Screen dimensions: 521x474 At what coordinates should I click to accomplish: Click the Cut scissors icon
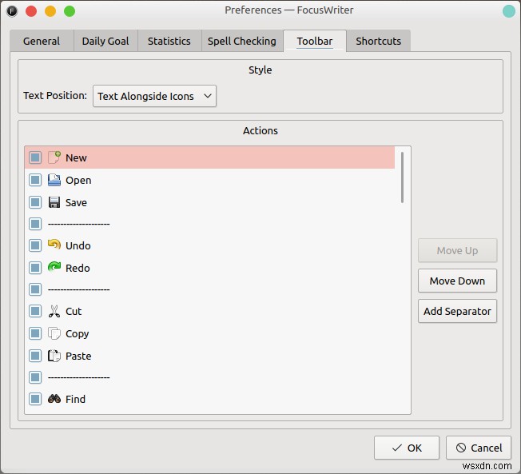pos(54,311)
